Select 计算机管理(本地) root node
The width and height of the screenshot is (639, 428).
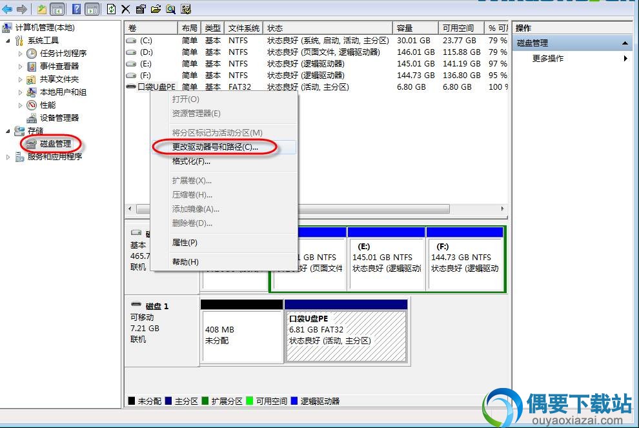point(45,27)
